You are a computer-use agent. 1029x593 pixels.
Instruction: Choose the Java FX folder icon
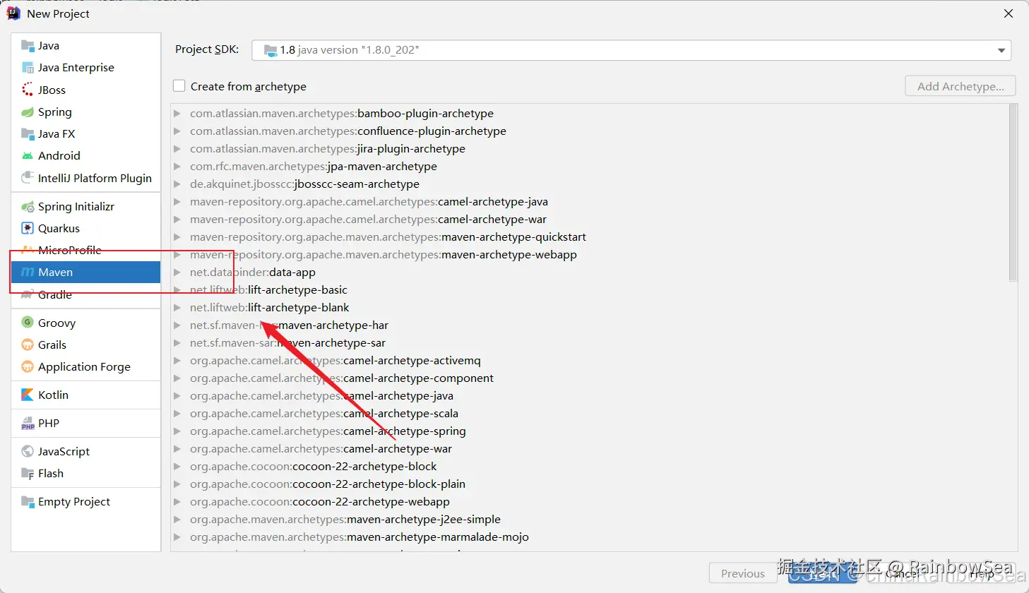click(28, 134)
